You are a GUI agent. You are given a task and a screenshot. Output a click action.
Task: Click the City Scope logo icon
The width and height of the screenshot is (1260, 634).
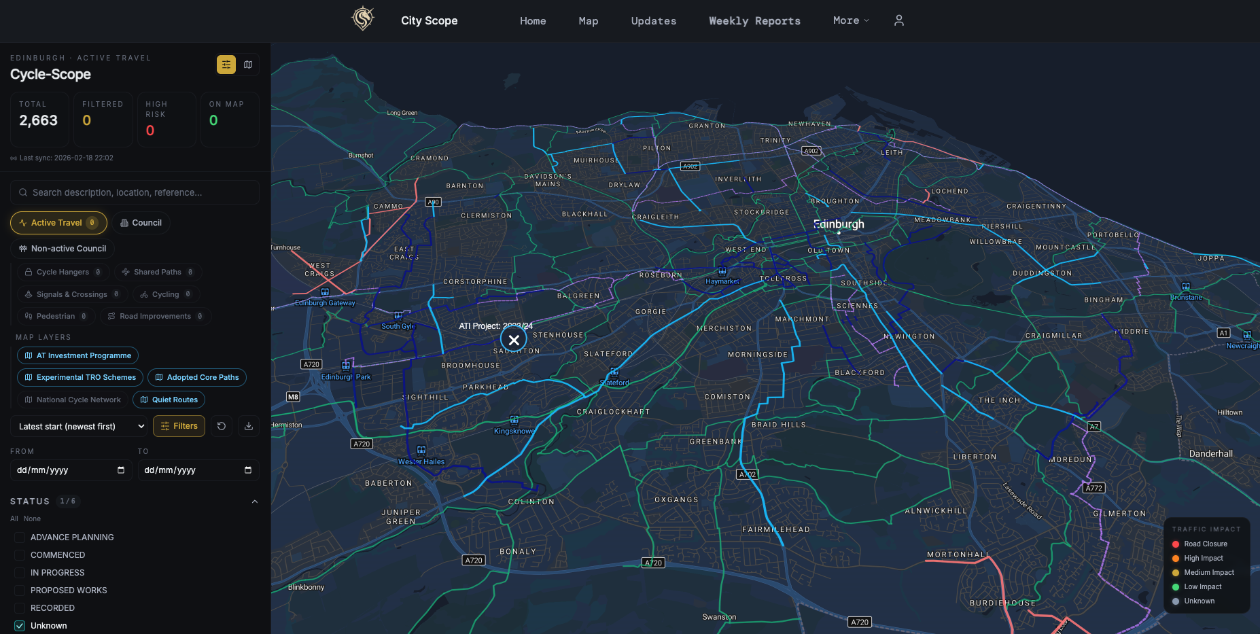(363, 18)
